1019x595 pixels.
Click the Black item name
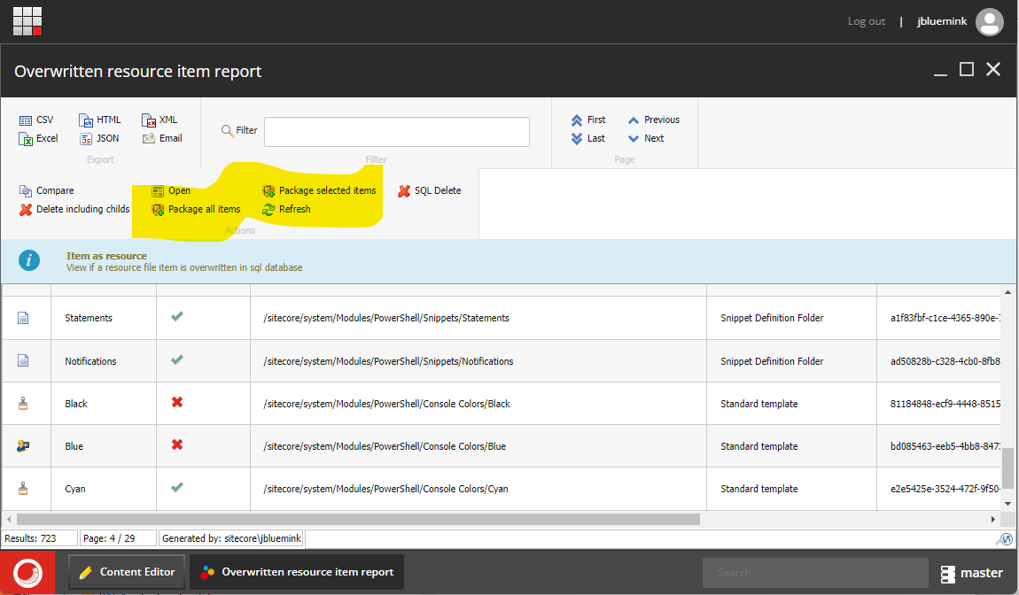pos(76,404)
